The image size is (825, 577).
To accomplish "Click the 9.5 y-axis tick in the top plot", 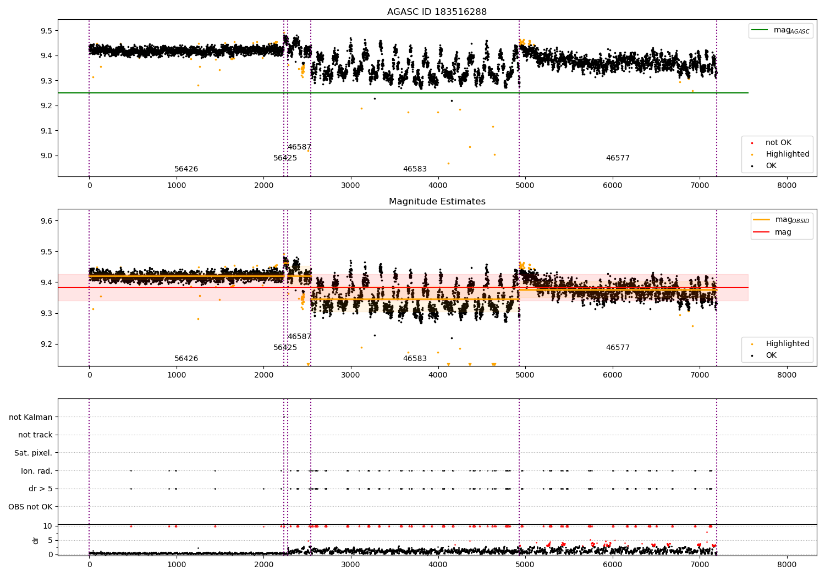I will pyautogui.click(x=46, y=31).
